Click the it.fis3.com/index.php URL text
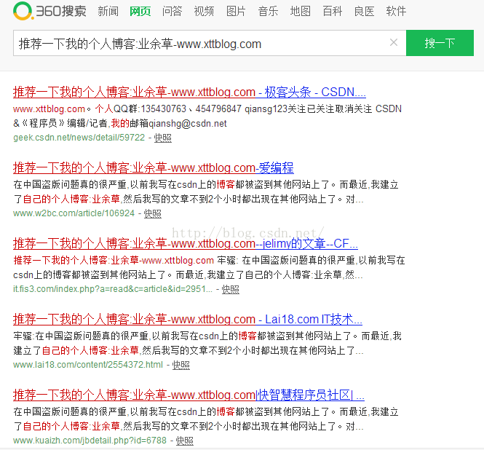The image size is (484, 450). pos(113,289)
